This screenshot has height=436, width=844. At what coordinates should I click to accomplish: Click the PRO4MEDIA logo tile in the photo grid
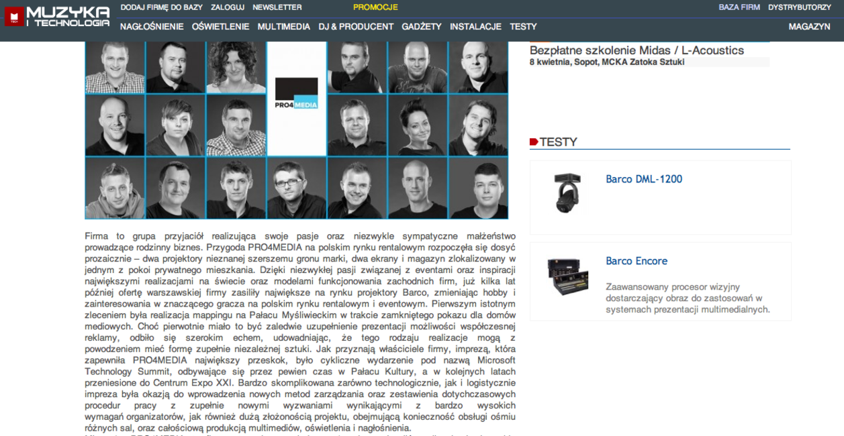click(297, 93)
